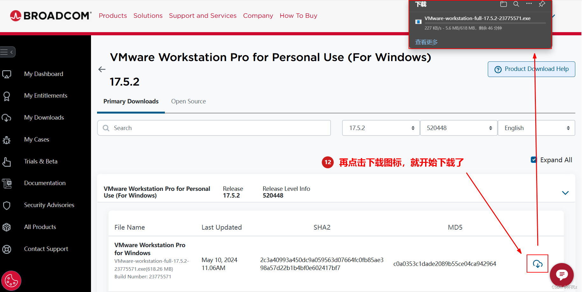
Task: Click the File Name column header
Action: coord(130,227)
